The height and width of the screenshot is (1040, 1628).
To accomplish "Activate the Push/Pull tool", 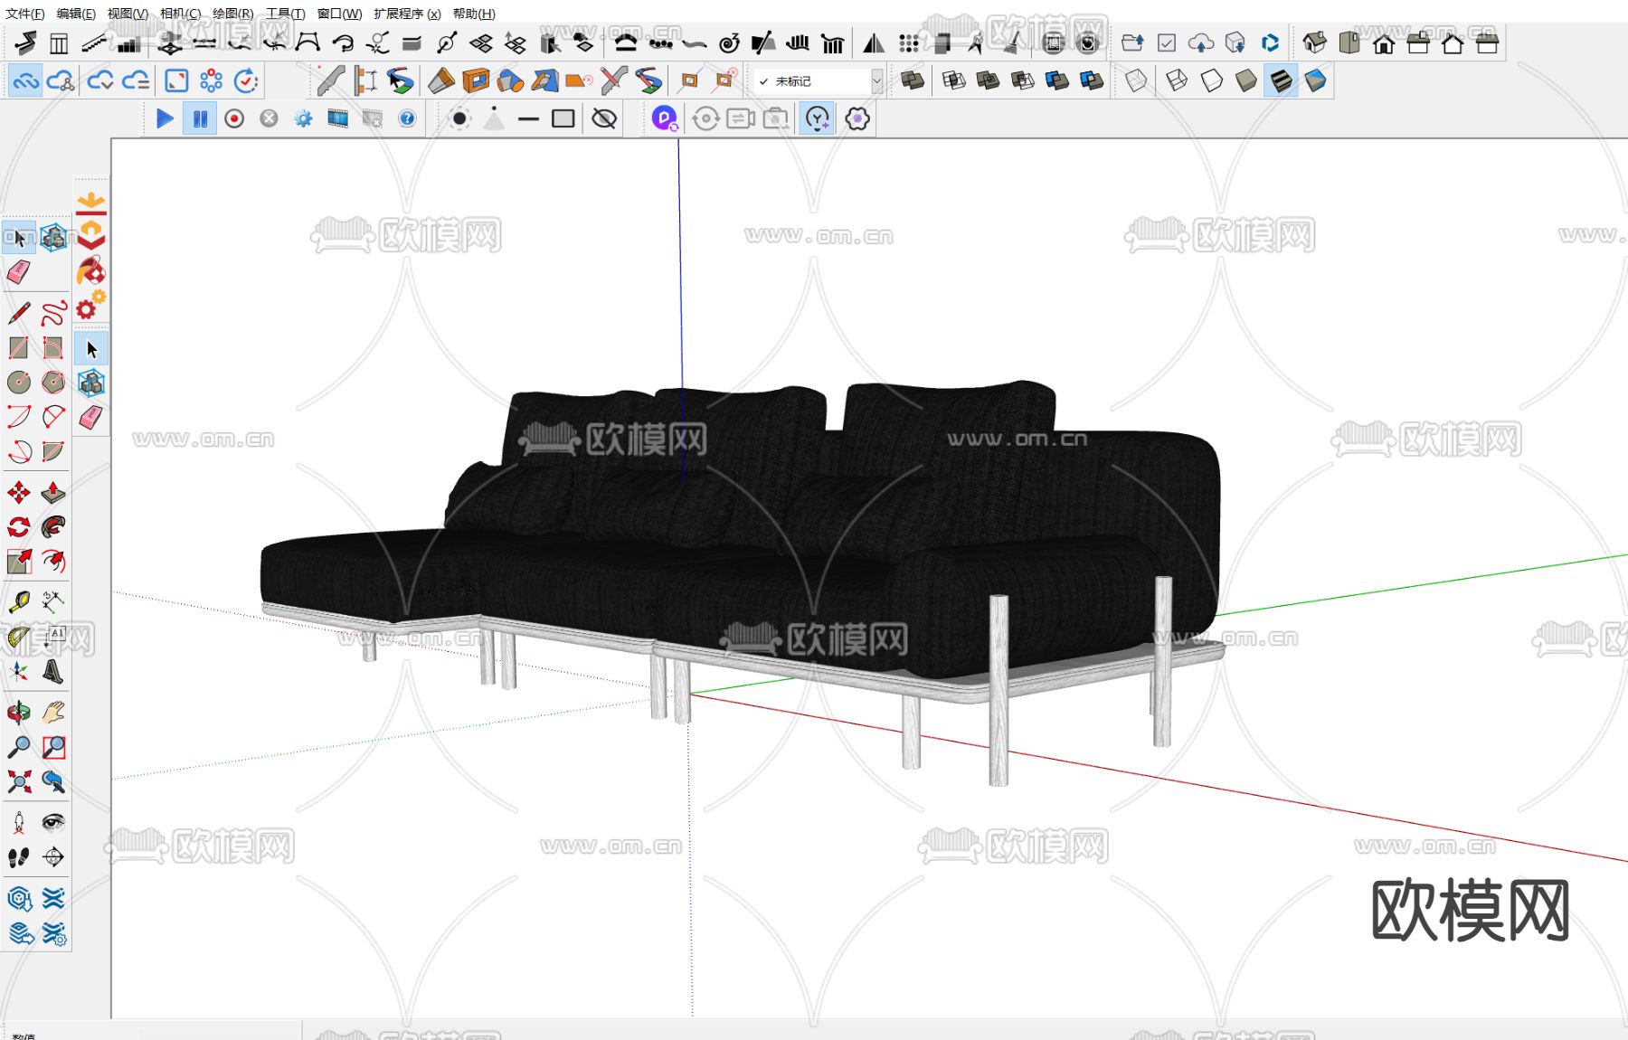I will click(53, 493).
